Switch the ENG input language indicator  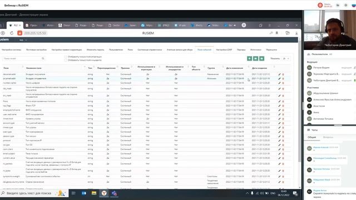[x=273, y=193]
